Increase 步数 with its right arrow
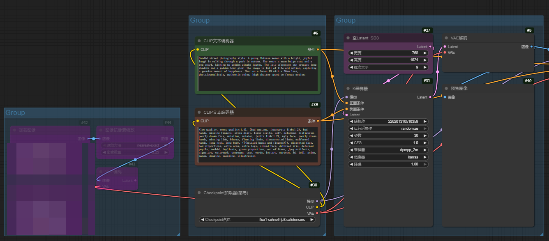 click(x=425, y=135)
